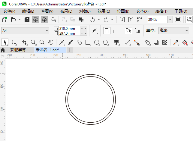The height and width of the screenshot is (141, 193).
Task: Select the first Zoom magnifier tool
Action: click(34, 42)
